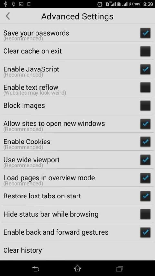Toggle Use wide viewport checkbox

click(x=146, y=160)
